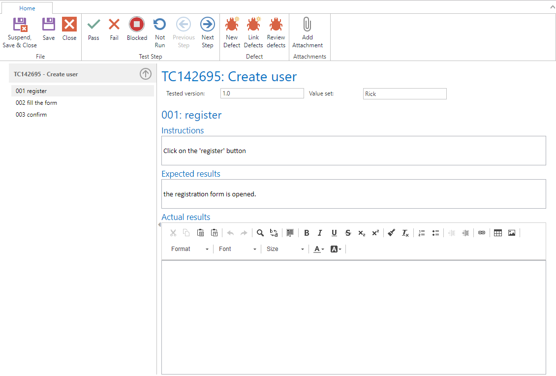Toggle italic formatting in editor toolbar

(x=320, y=233)
